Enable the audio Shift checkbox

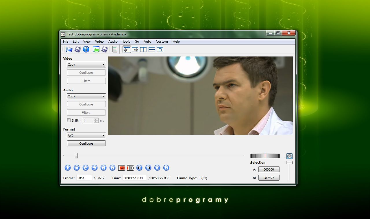click(69, 120)
